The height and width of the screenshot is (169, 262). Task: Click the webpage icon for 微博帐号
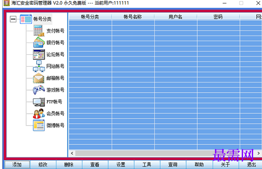[39, 125]
